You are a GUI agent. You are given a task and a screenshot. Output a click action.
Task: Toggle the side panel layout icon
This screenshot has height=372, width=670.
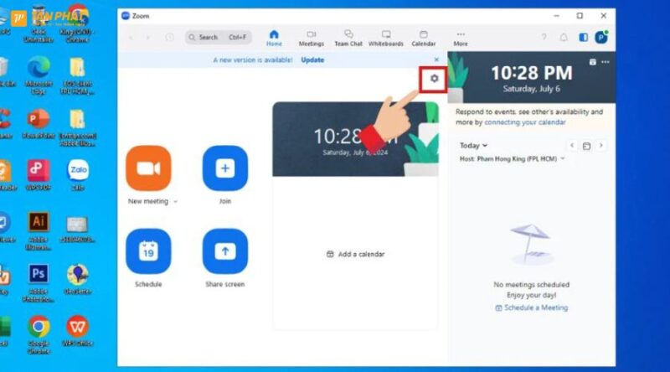(x=583, y=38)
